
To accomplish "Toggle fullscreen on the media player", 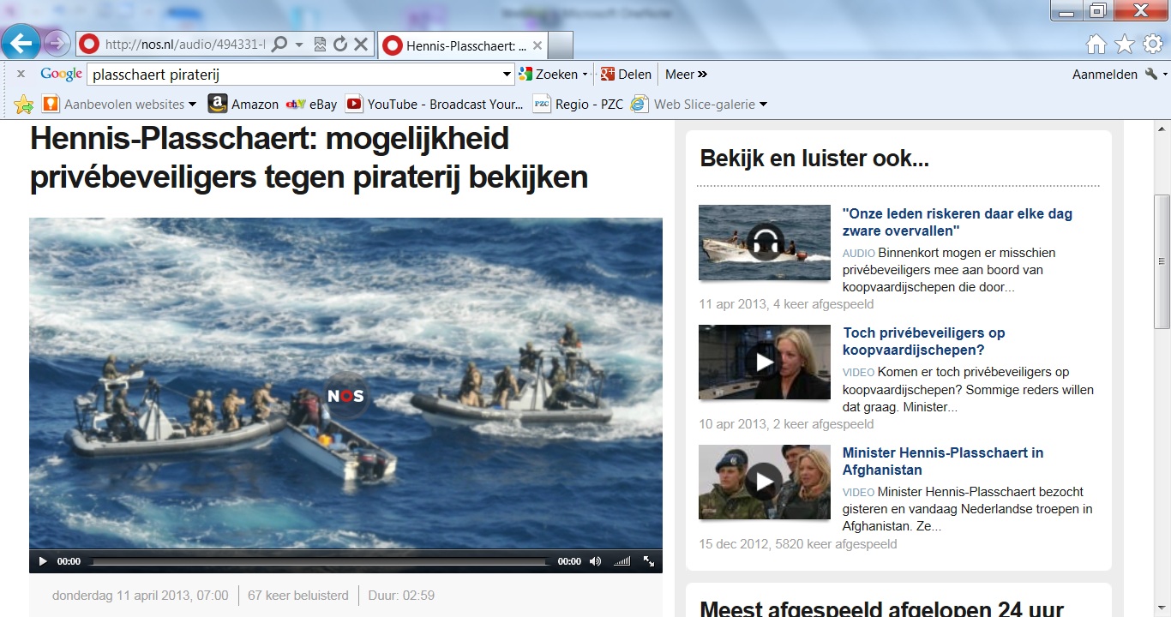I will [x=649, y=561].
